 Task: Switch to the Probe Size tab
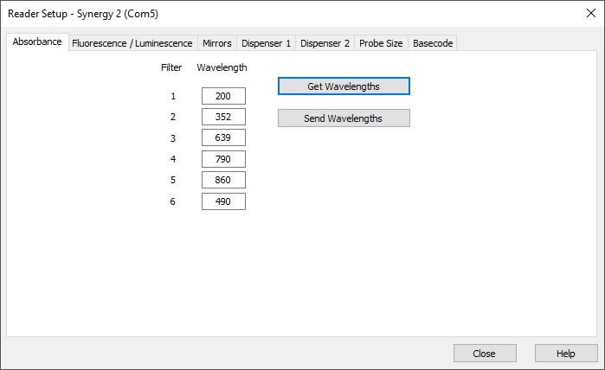382,43
